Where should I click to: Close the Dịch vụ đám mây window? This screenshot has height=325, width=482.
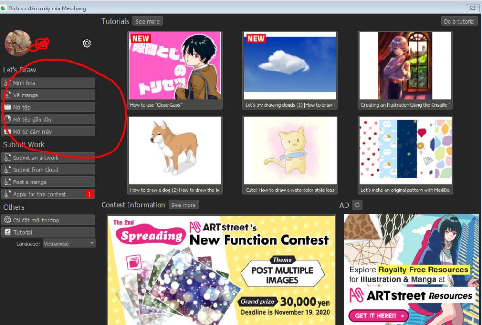point(473,8)
